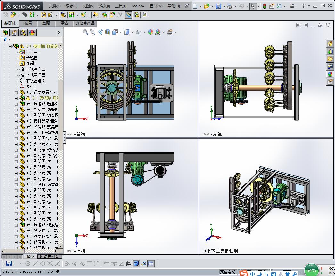The width and height of the screenshot is (335, 276).
Task: Select the 前视基准面 plane in the tree
Action: point(36,69)
